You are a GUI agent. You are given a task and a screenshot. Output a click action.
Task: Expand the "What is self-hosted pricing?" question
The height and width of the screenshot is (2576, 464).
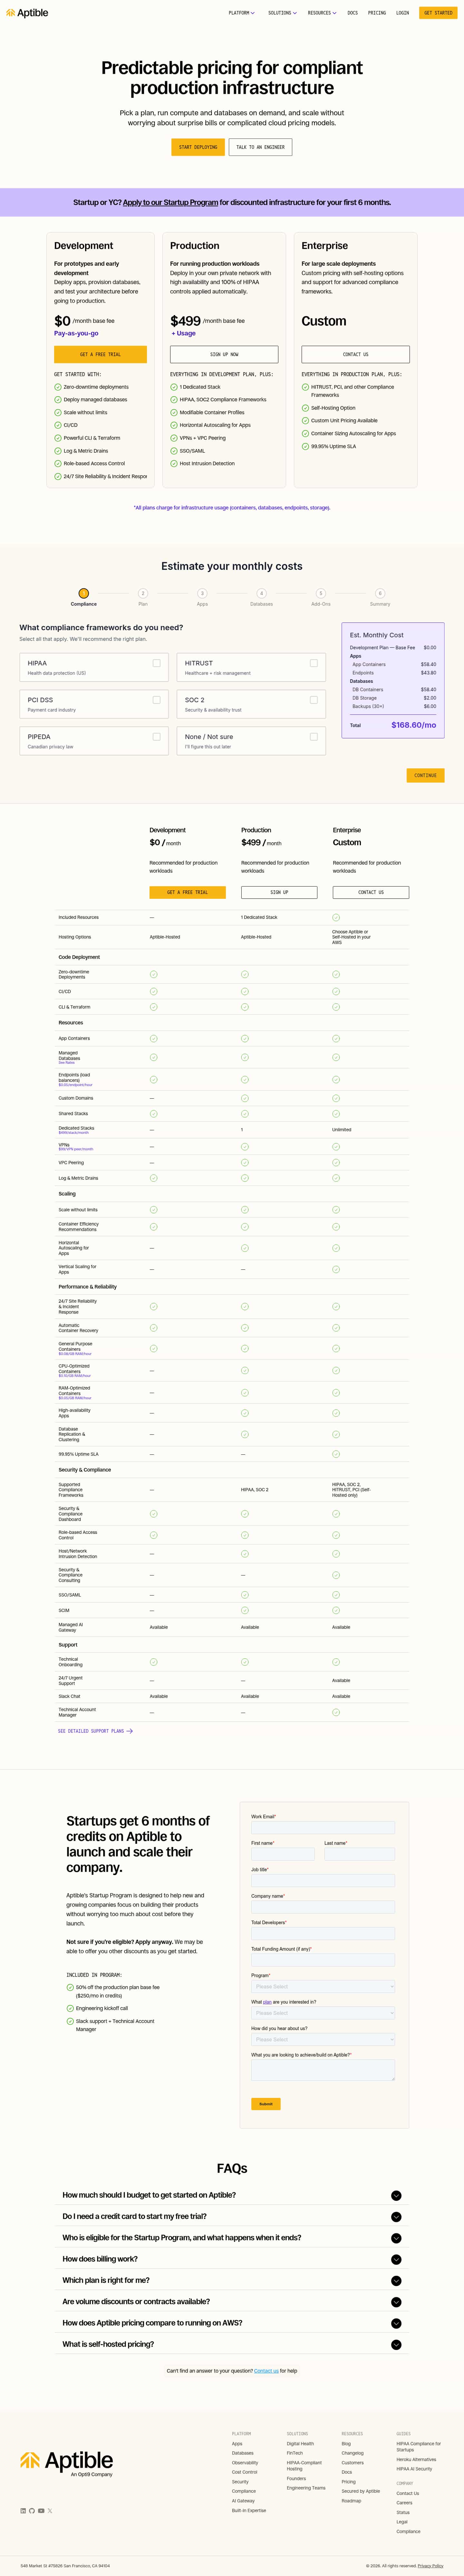396,2344
